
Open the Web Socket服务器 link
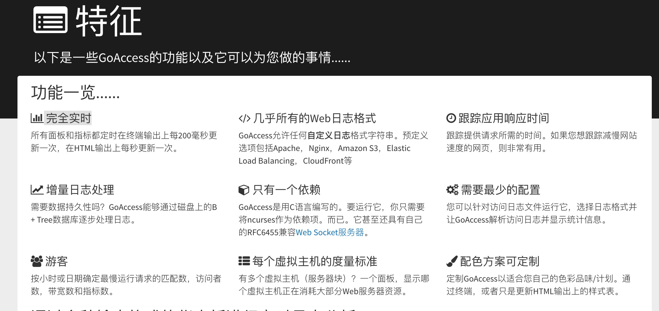point(330,232)
